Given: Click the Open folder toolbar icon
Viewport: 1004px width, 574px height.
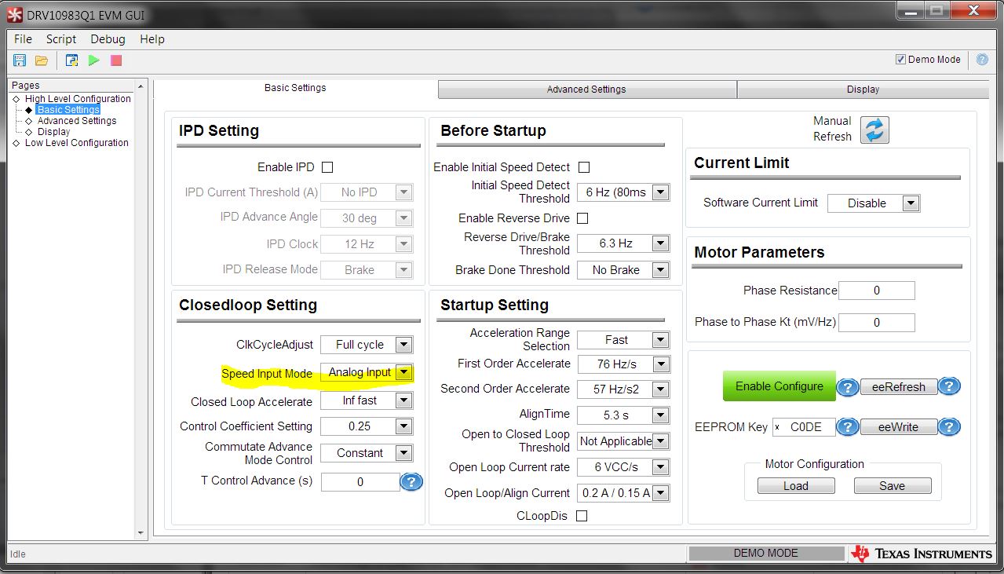Looking at the screenshot, I should (x=42, y=60).
